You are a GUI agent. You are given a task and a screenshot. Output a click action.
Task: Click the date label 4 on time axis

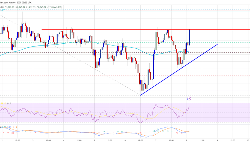64,140
